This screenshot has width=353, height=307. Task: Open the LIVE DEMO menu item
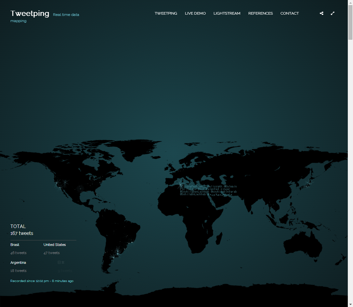[x=195, y=14]
